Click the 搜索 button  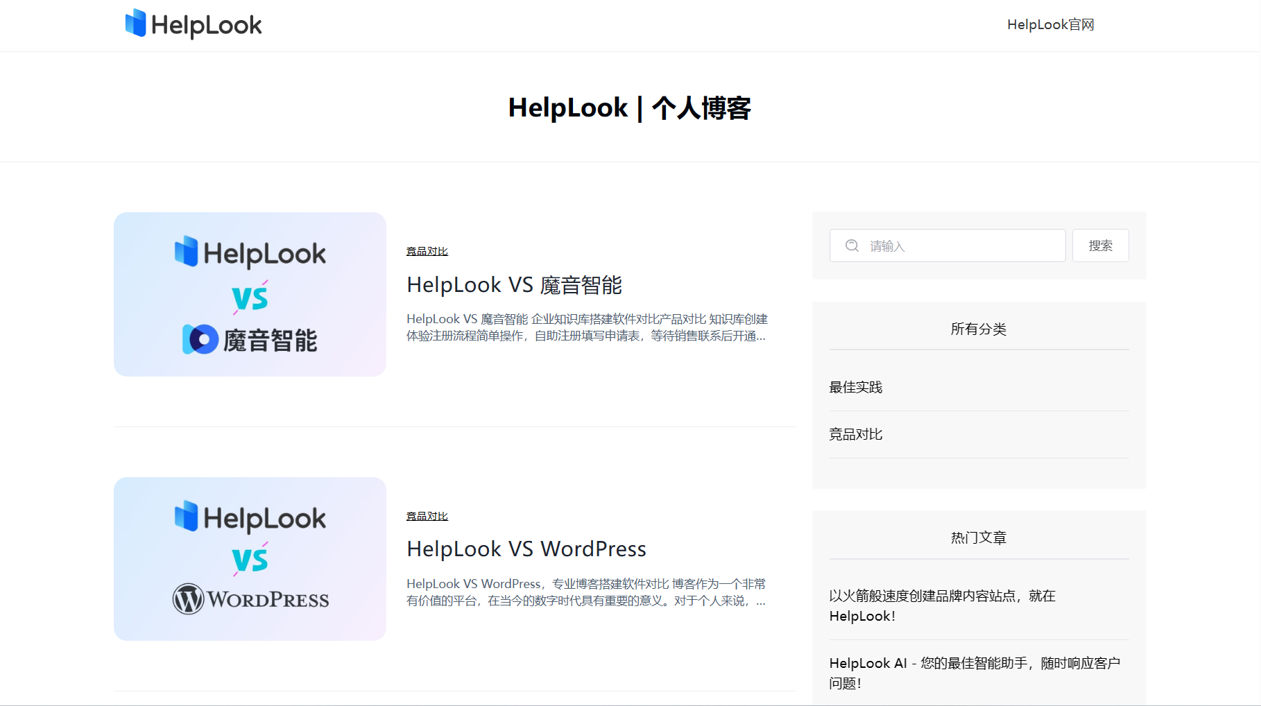click(x=1100, y=246)
